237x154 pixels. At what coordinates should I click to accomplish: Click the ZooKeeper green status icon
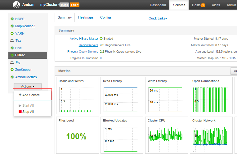pyautogui.click(x=12, y=70)
